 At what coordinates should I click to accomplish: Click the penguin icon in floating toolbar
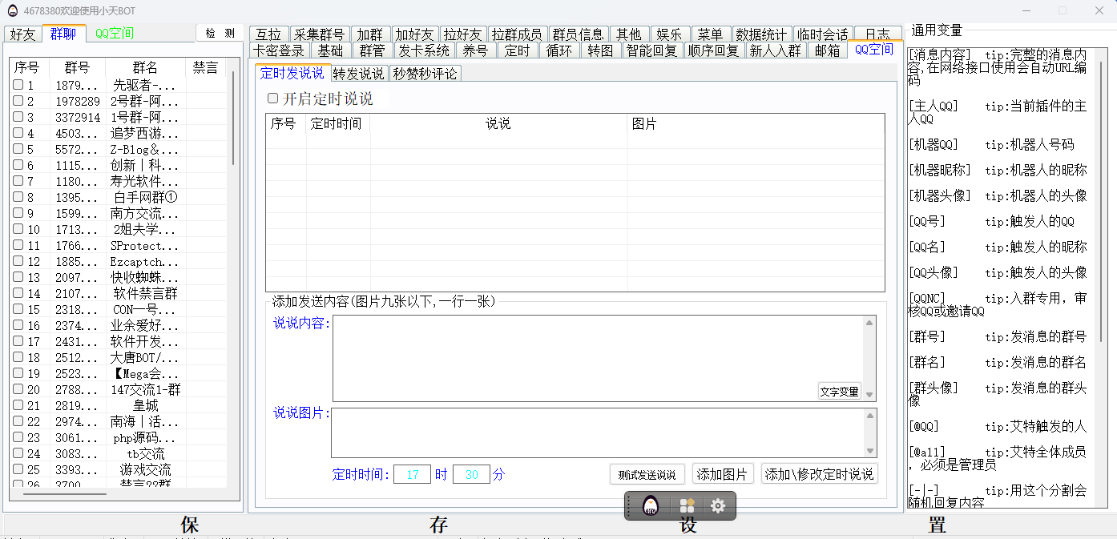[651, 506]
